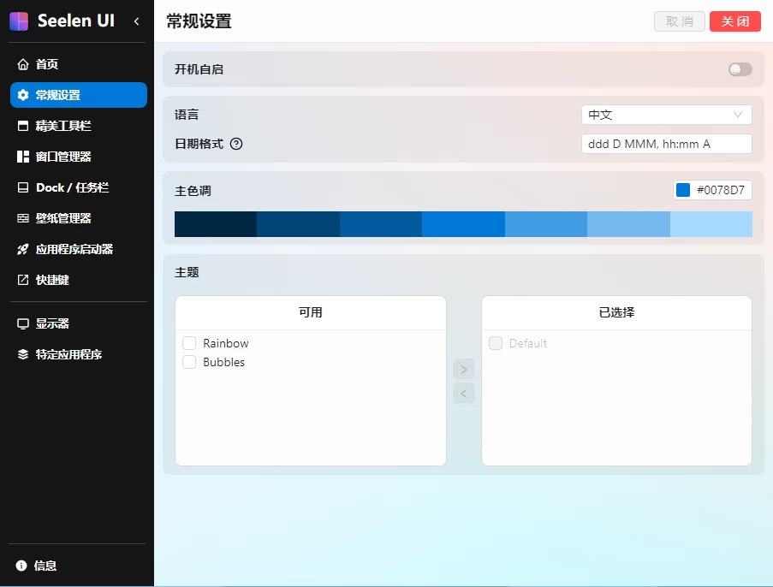This screenshot has width=773, height=587.
Task: Click the layers icon beside 特定应用程序
Action: click(23, 354)
